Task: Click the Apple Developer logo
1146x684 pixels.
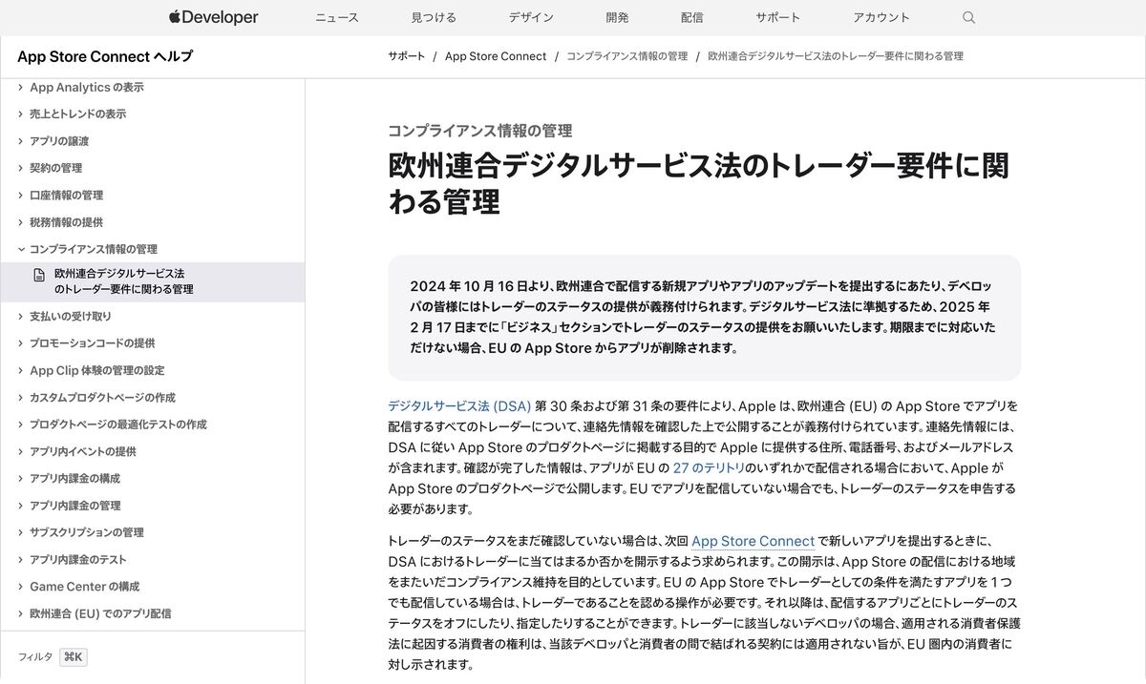Action: (x=214, y=17)
